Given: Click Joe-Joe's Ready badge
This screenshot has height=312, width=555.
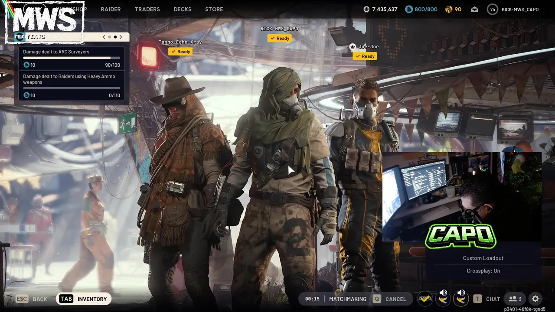Looking at the screenshot, I should 365,56.
